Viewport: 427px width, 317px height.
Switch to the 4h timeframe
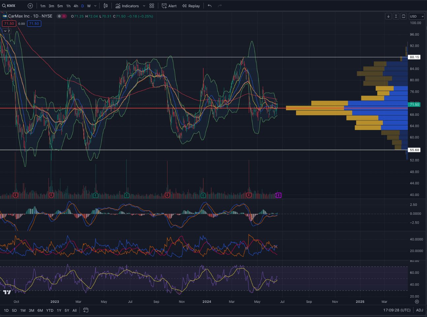tap(76, 6)
